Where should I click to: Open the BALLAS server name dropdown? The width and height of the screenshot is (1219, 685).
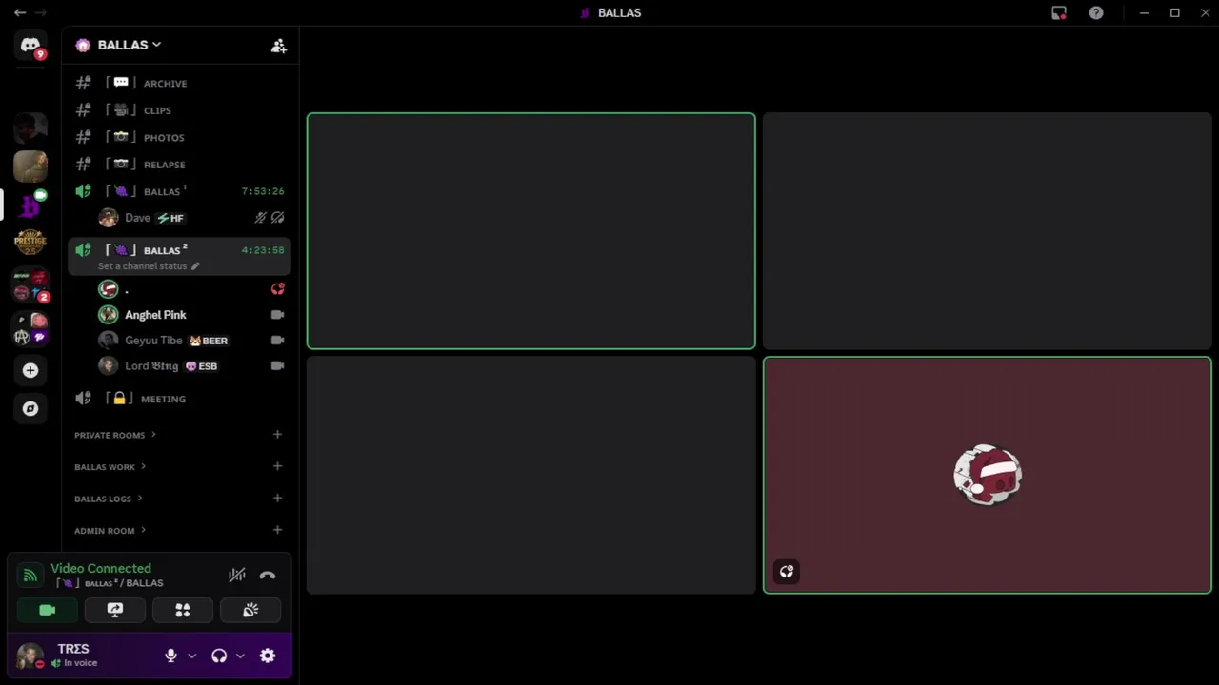click(130, 45)
